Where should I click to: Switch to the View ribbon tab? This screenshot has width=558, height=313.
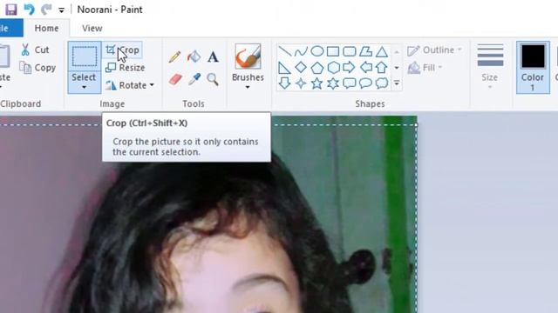pos(92,28)
